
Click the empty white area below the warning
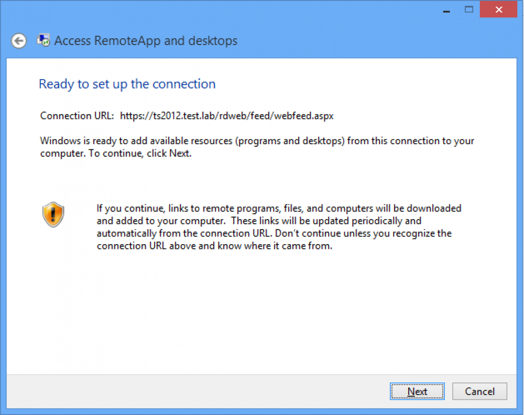pyautogui.click(x=261, y=311)
